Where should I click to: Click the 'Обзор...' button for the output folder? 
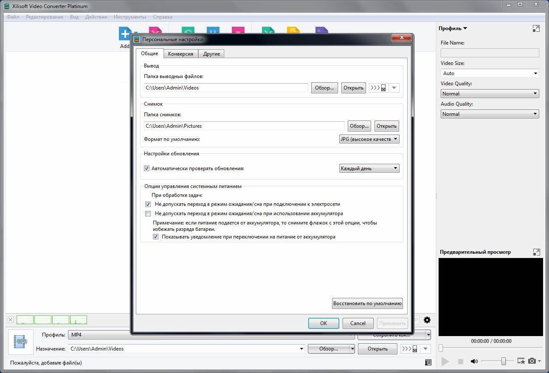tap(325, 88)
